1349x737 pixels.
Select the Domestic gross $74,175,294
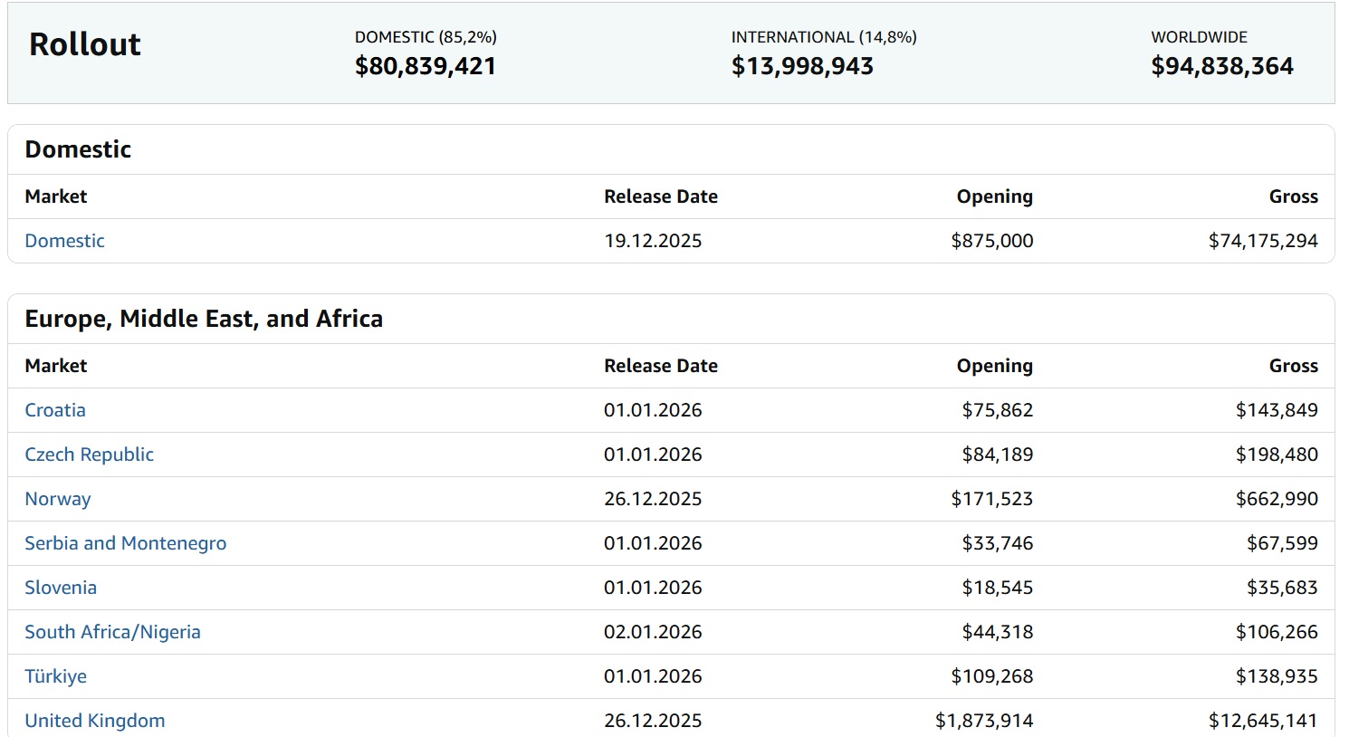[1263, 241]
